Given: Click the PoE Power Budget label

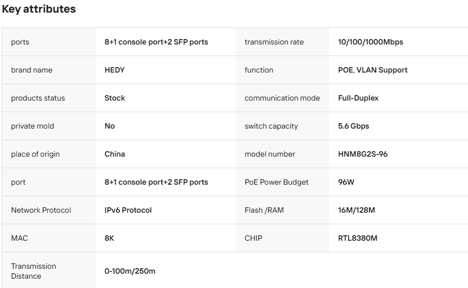Looking at the screenshot, I should (x=276, y=182).
